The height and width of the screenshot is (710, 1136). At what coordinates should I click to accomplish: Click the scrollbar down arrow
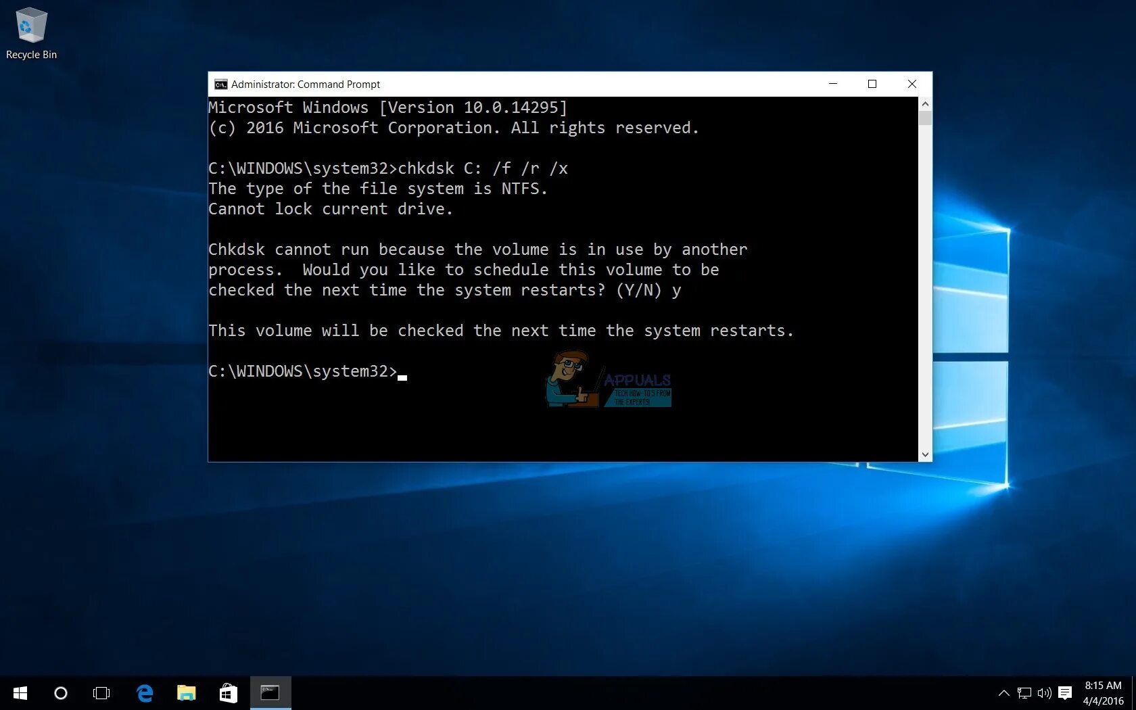pyautogui.click(x=925, y=455)
